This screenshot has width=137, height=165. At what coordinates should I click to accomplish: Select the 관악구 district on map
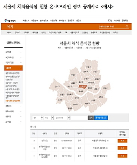pos(75,104)
